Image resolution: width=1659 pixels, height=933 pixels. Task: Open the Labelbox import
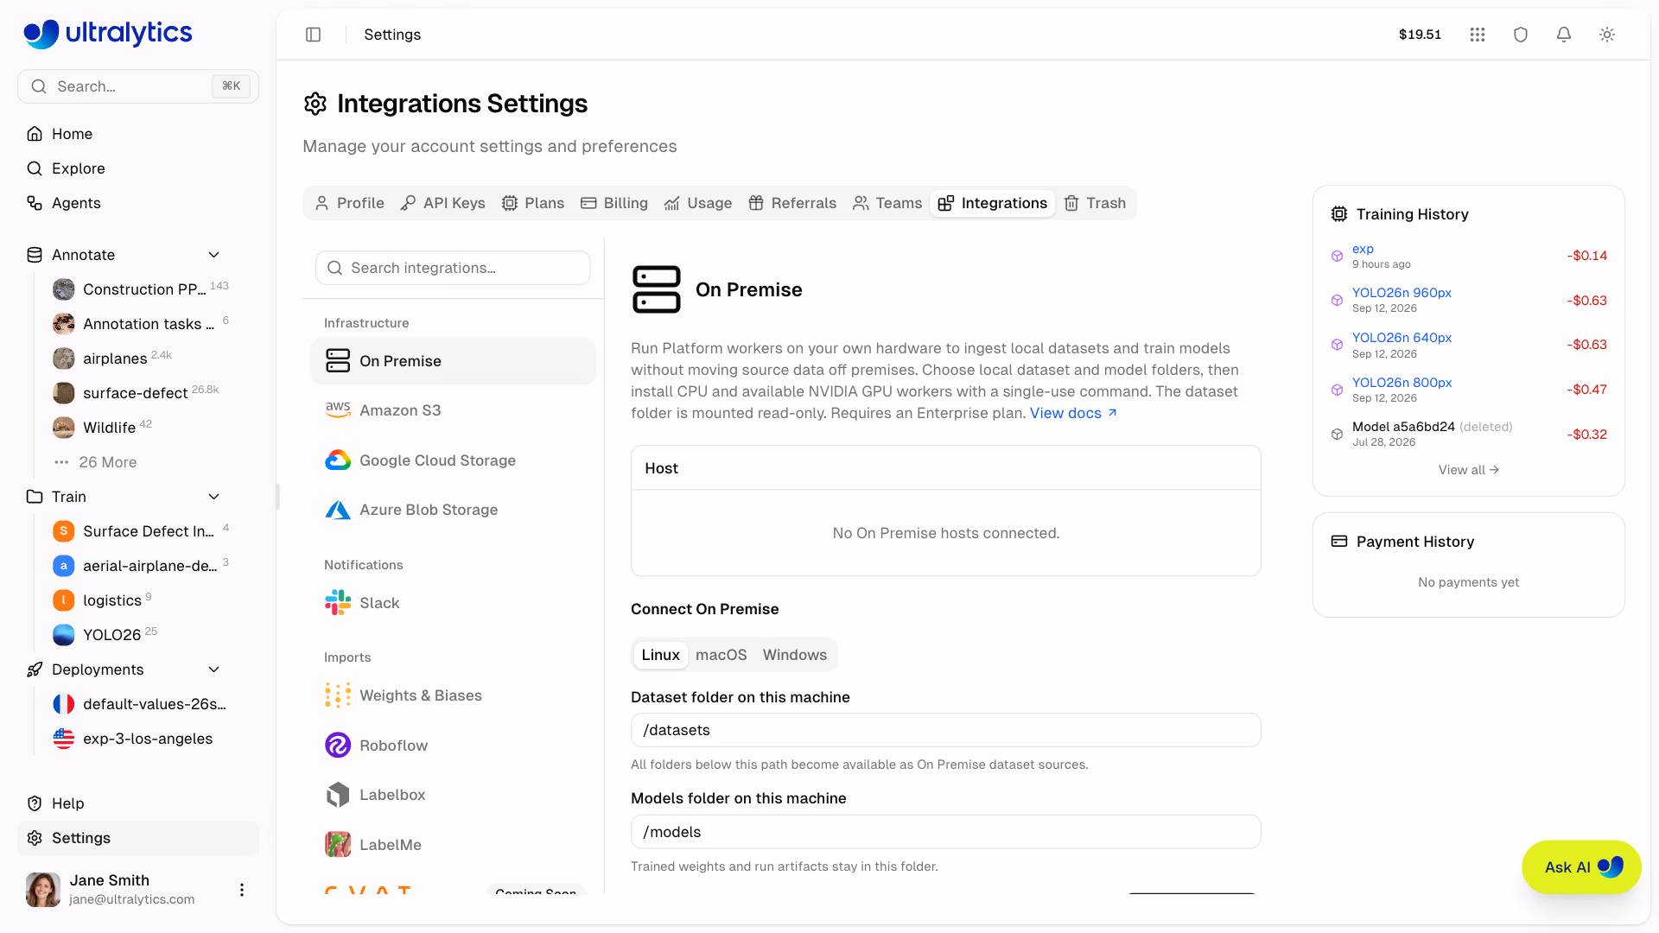click(453, 795)
